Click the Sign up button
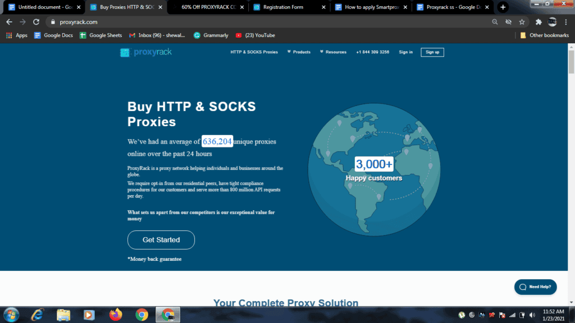This screenshot has width=575, height=323. [x=432, y=52]
